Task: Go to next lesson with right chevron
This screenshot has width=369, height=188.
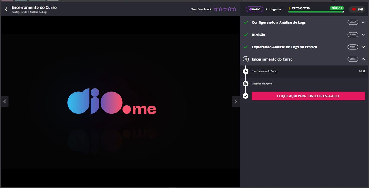Action: coord(236,101)
